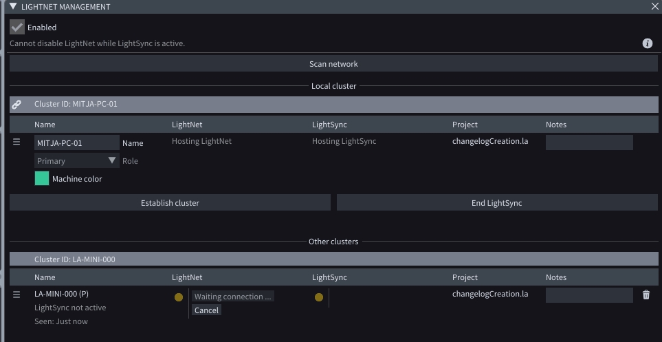Click the info icon near Enabled section
662x342 pixels.
[x=647, y=43]
